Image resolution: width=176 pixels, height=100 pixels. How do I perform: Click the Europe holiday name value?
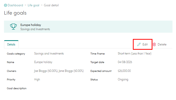(43, 62)
